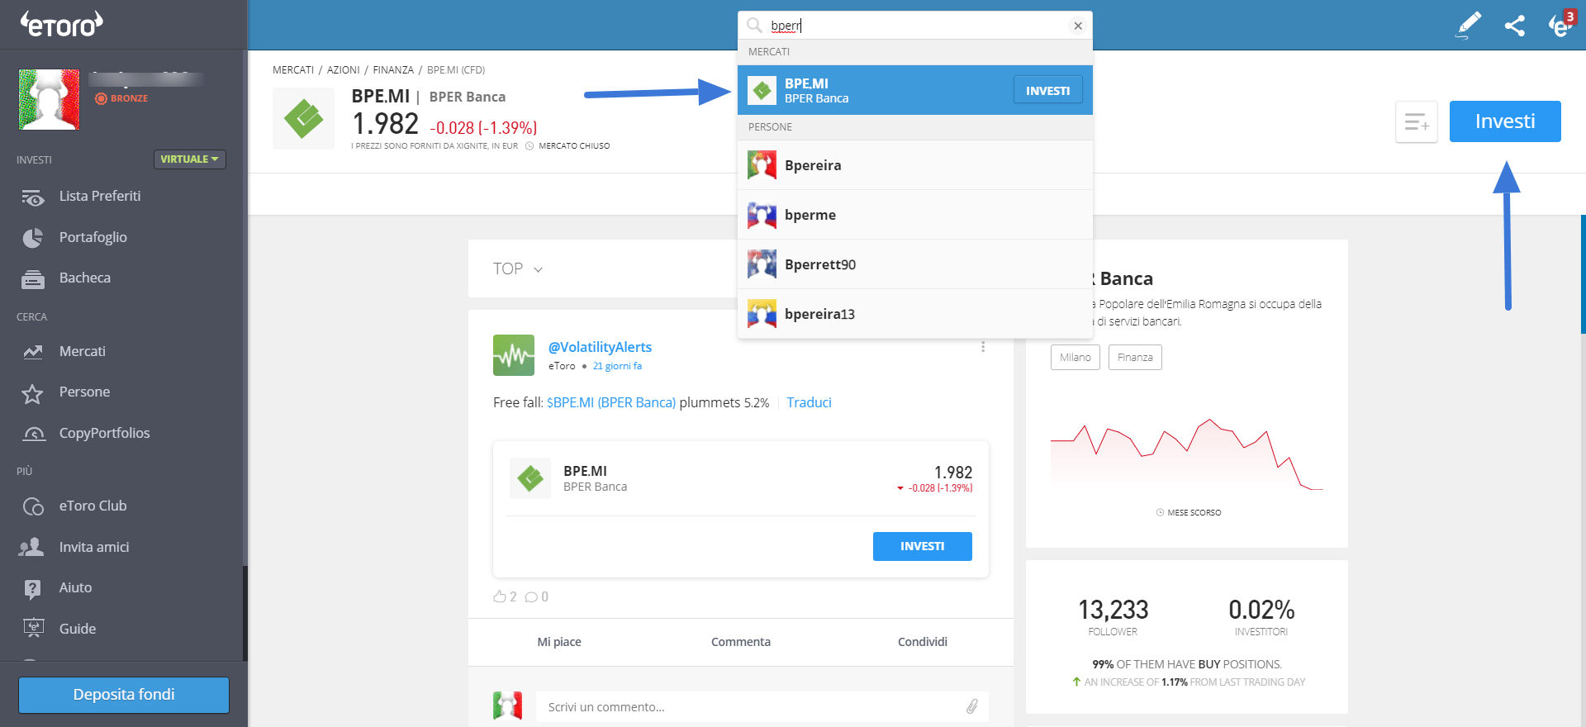Image resolution: width=1586 pixels, height=727 pixels.
Task: Click the add-to-watchlist list icon
Action: pyautogui.click(x=1417, y=122)
